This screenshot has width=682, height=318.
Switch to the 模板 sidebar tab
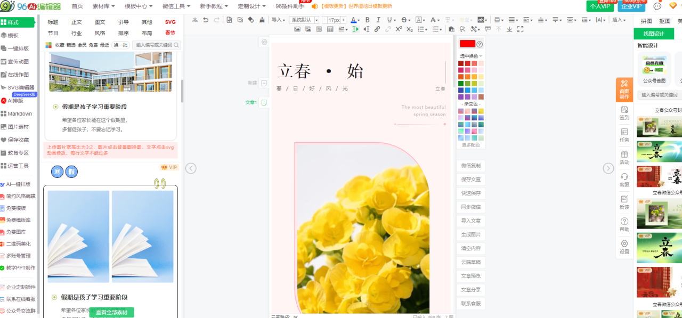[13, 35]
